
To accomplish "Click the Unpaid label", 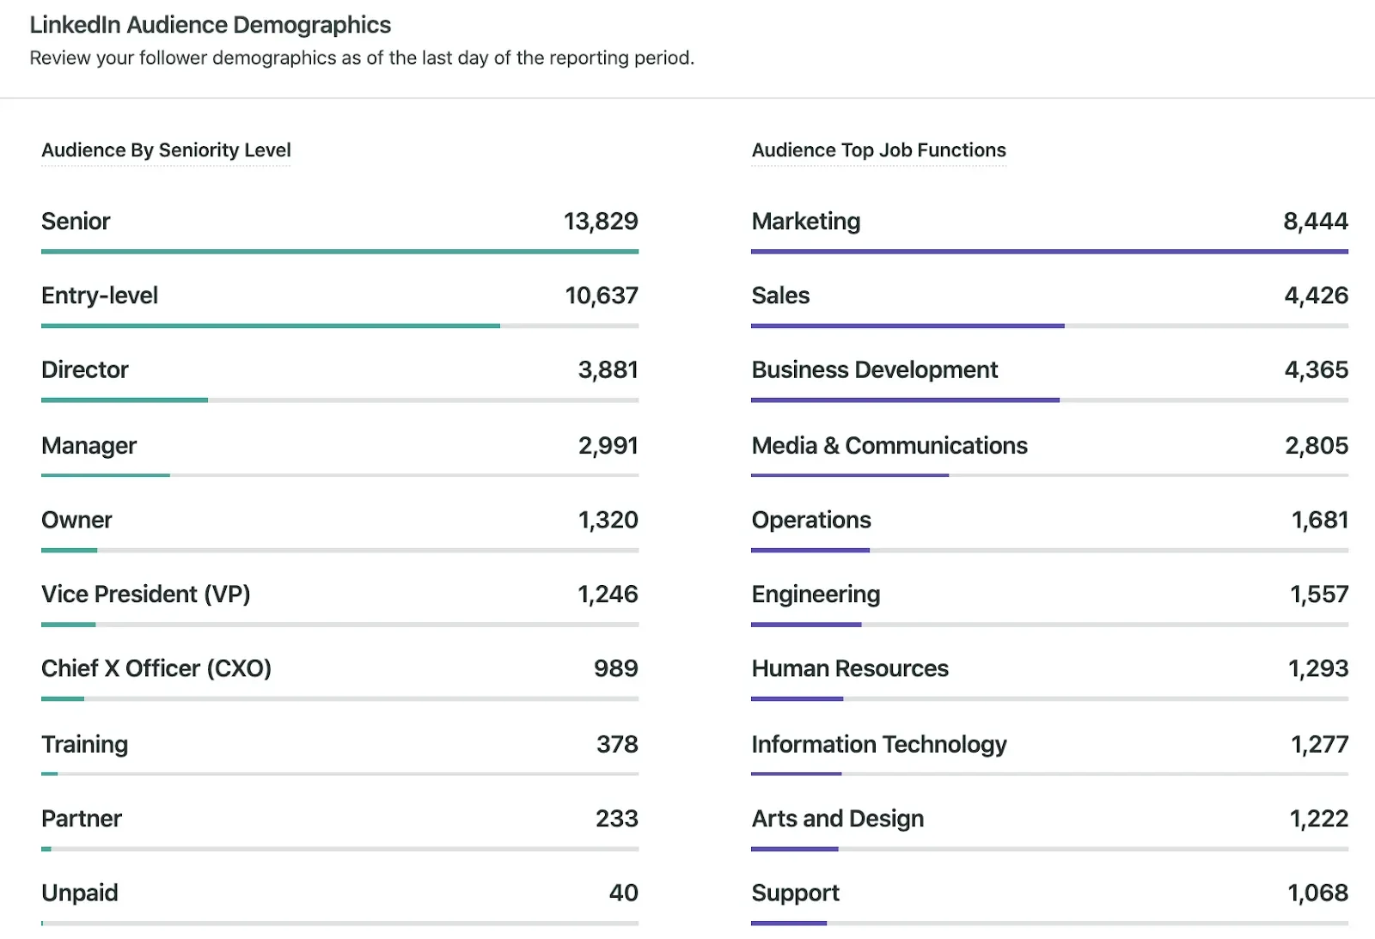I will point(79,893).
